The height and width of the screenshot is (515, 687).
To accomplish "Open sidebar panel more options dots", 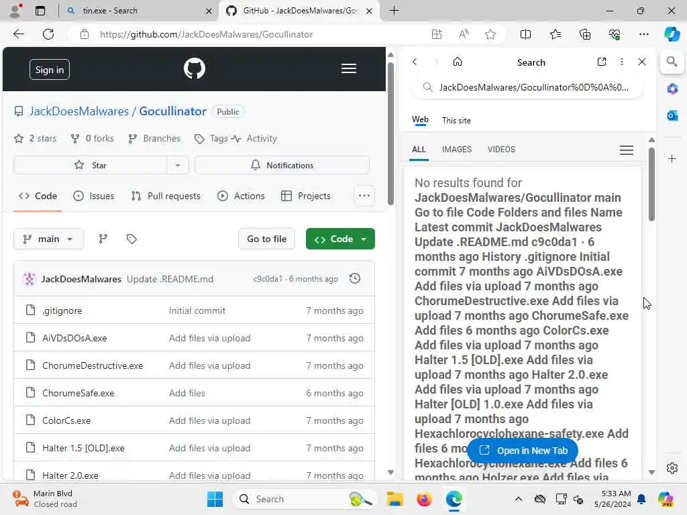I will click(x=622, y=62).
